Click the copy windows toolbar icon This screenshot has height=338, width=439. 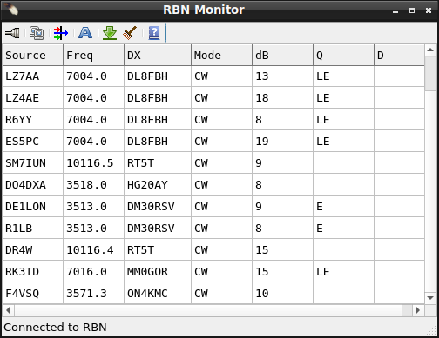tap(37, 33)
